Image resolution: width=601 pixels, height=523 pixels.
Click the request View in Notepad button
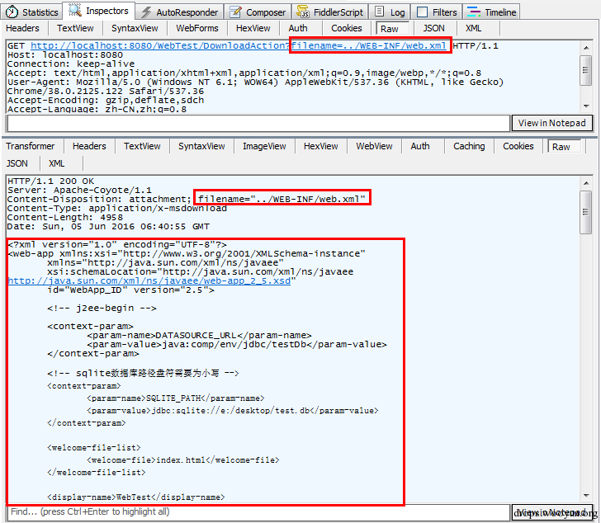click(552, 123)
